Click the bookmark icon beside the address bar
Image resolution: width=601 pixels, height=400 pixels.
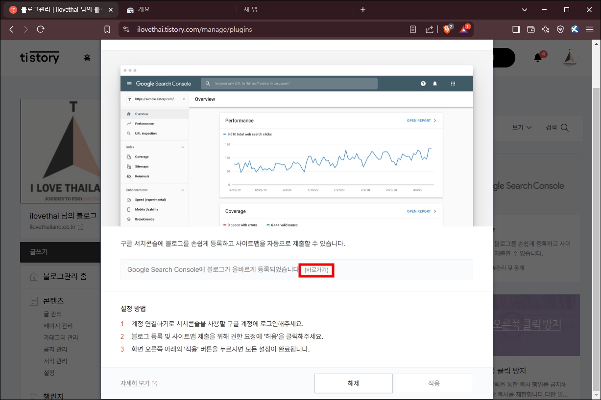coord(107,29)
